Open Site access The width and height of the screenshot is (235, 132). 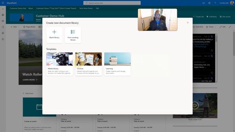pyautogui.click(x=225, y=16)
